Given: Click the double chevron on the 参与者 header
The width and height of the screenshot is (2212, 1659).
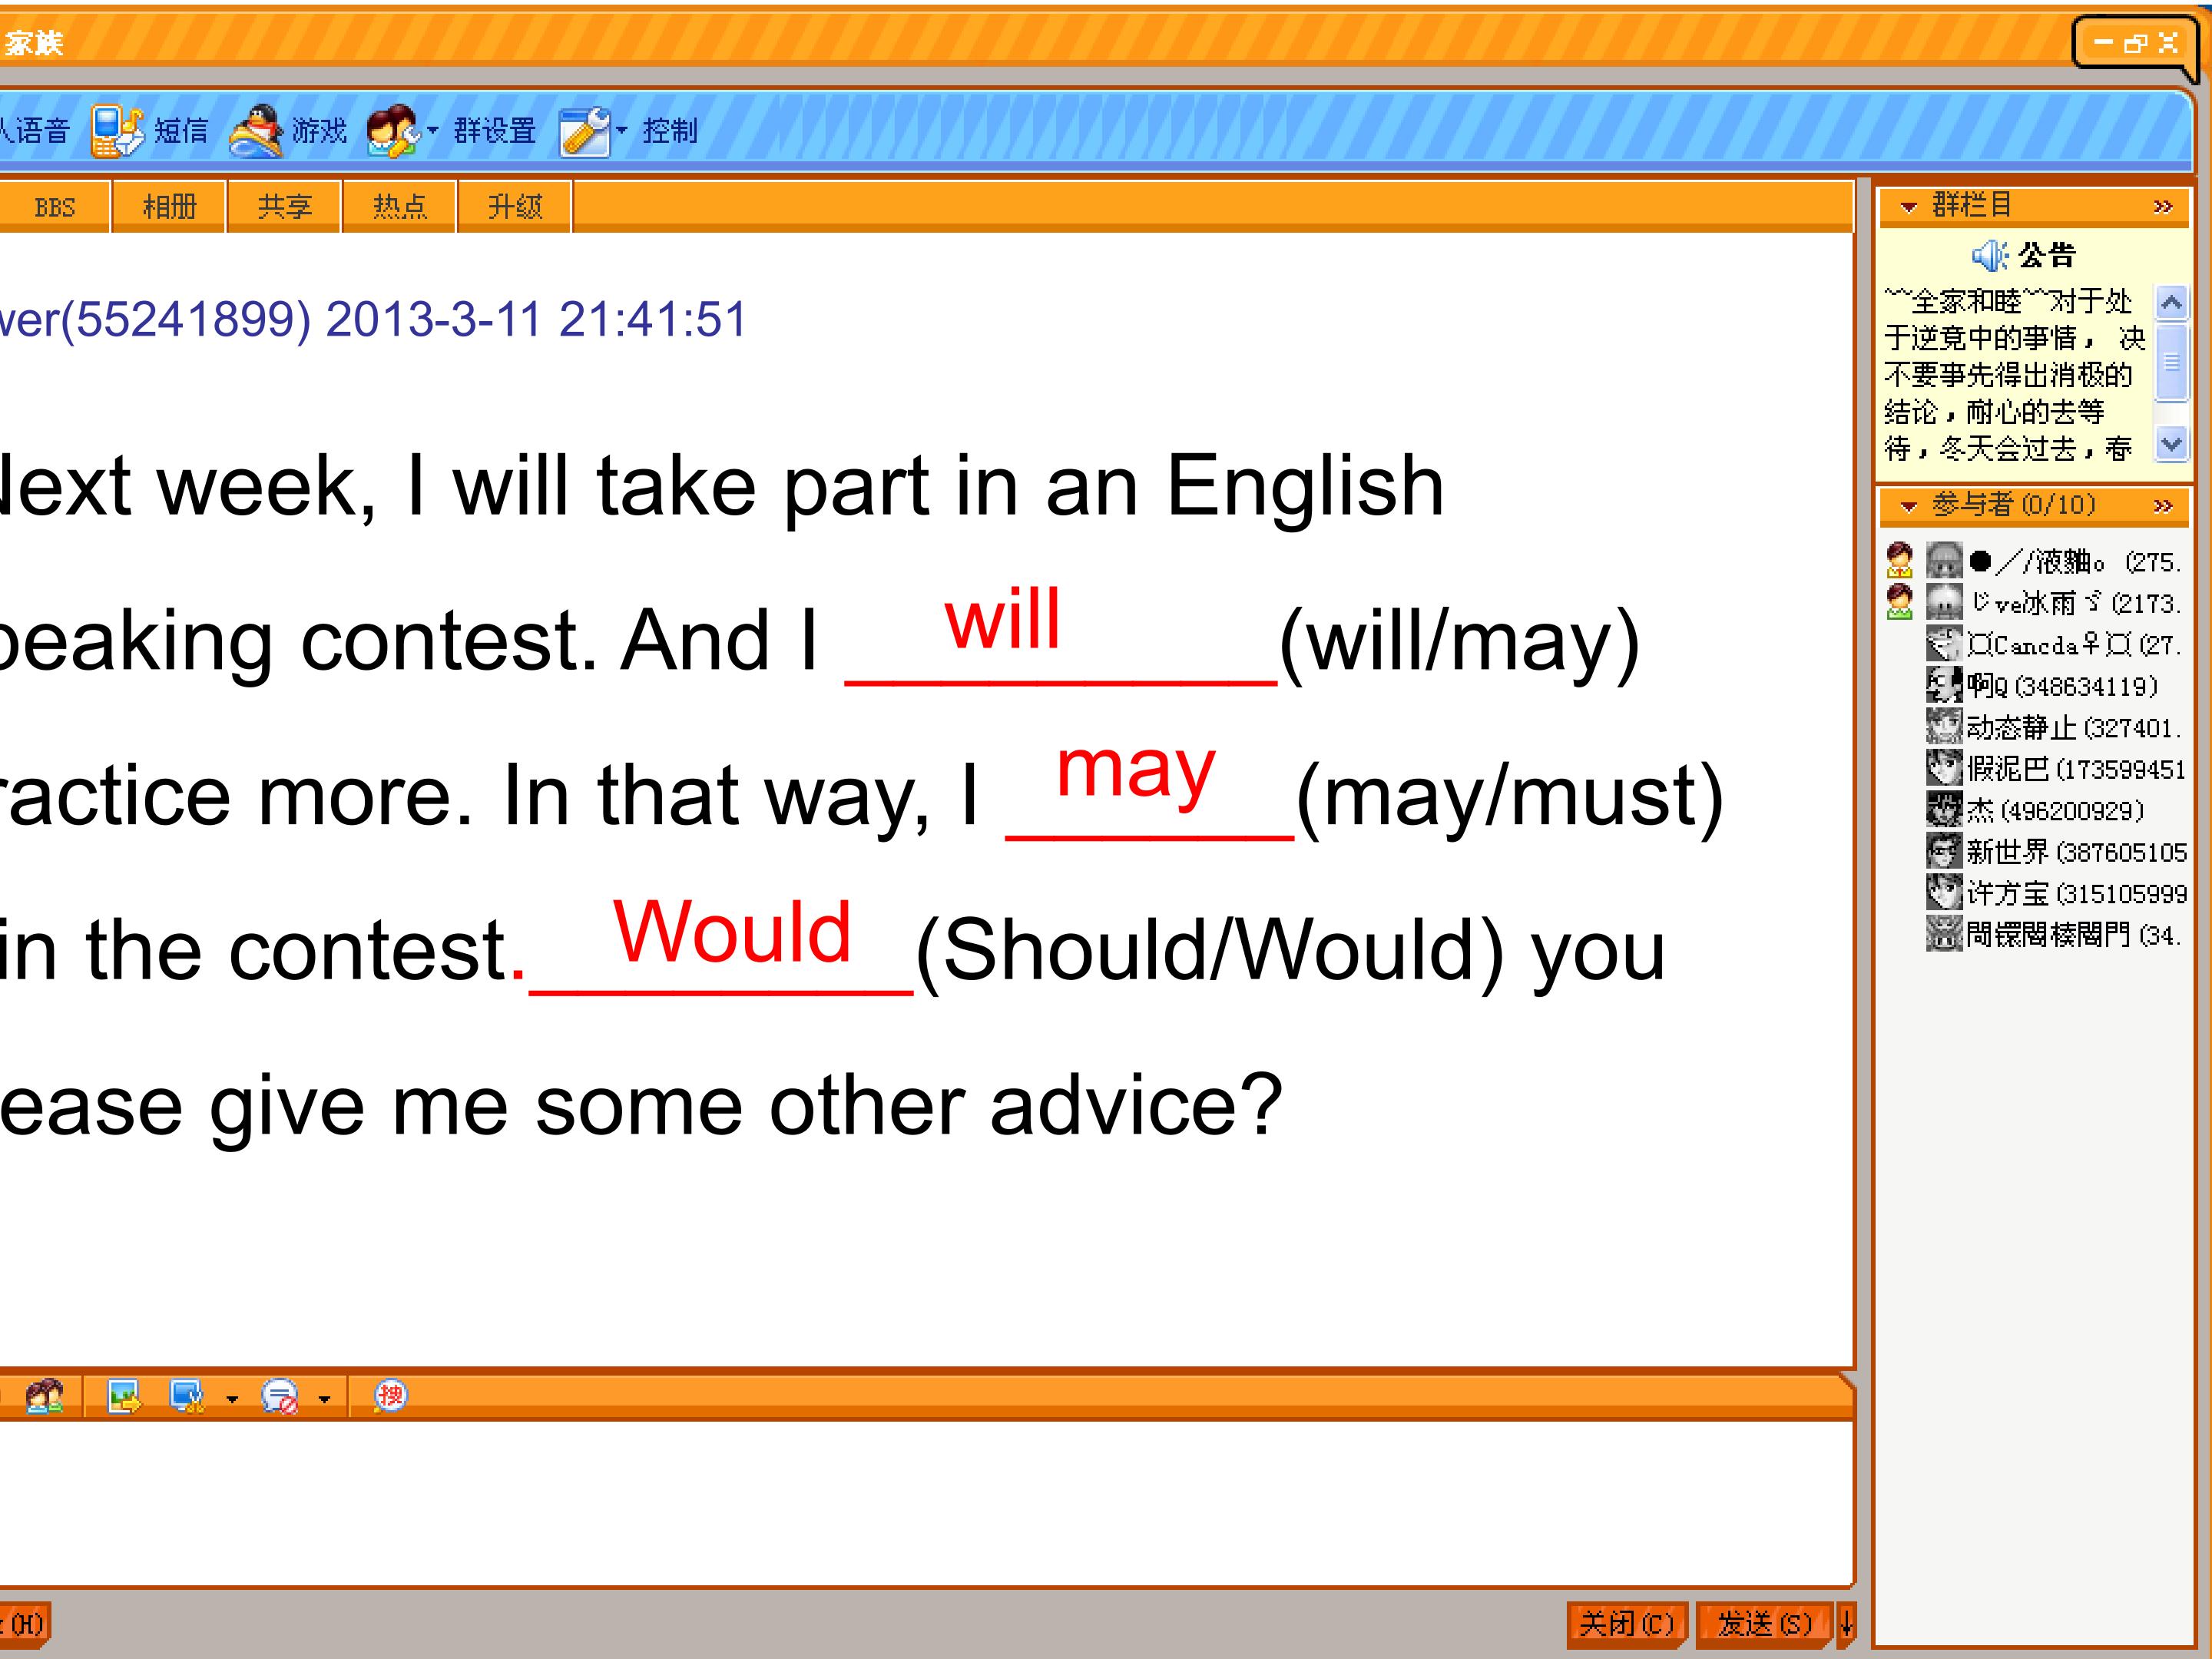Looking at the screenshot, I should click(x=2163, y=506).
